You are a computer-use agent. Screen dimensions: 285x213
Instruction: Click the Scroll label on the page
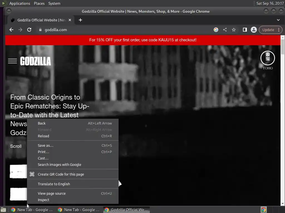16,146
